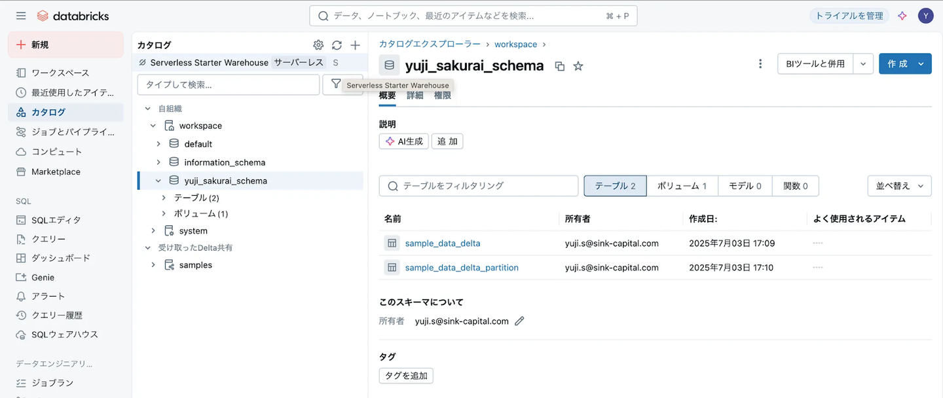Image resolution: width=943 pixels, height=398 pixels.
Task: Open the 並べ替え sort dropdown
Action: click(x=899, y=186)
